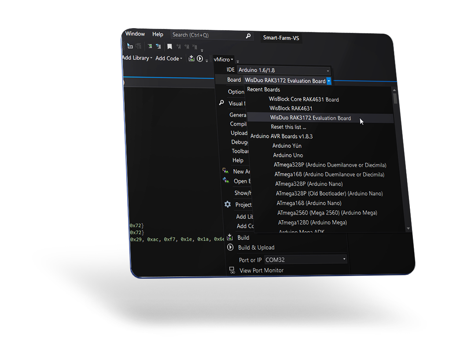Open the toolbar overflow options under bookmarks
475x349 pixels.
[202, 50]
